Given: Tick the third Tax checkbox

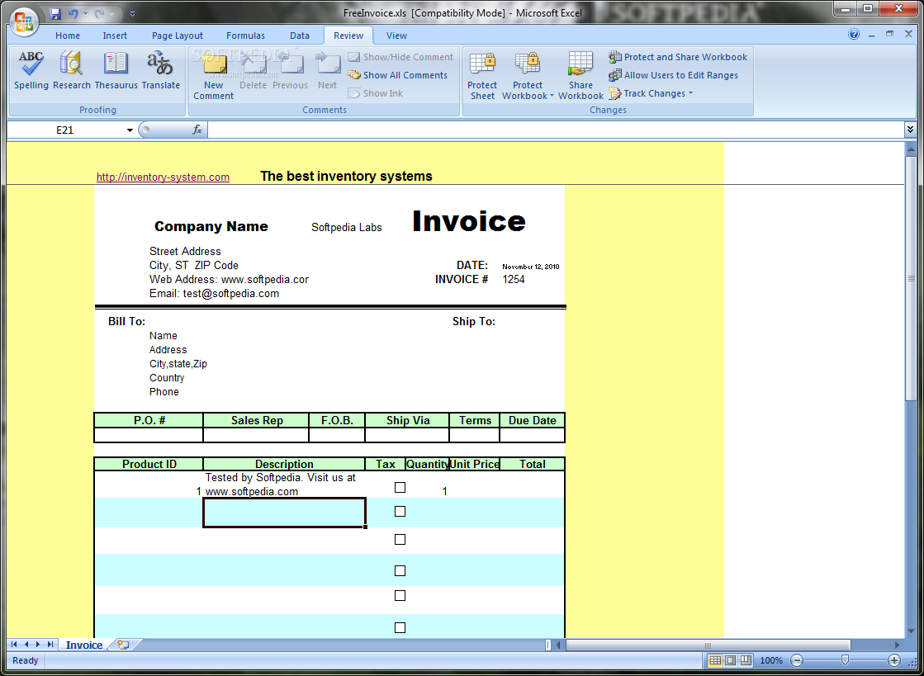Looking at the screenshot, I should tap(400, 539).
